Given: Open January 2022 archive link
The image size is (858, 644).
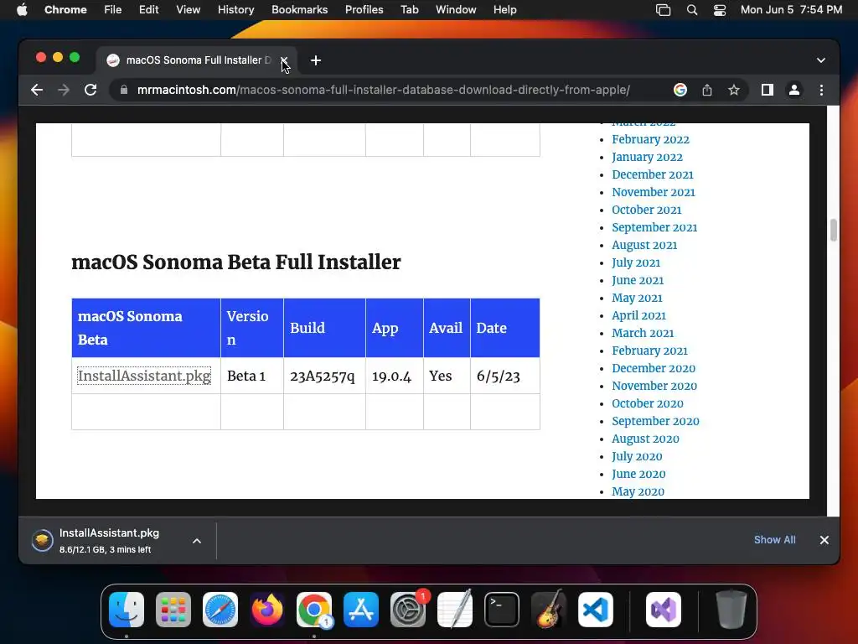Looking at the screenshot, I should pos(647,157).
